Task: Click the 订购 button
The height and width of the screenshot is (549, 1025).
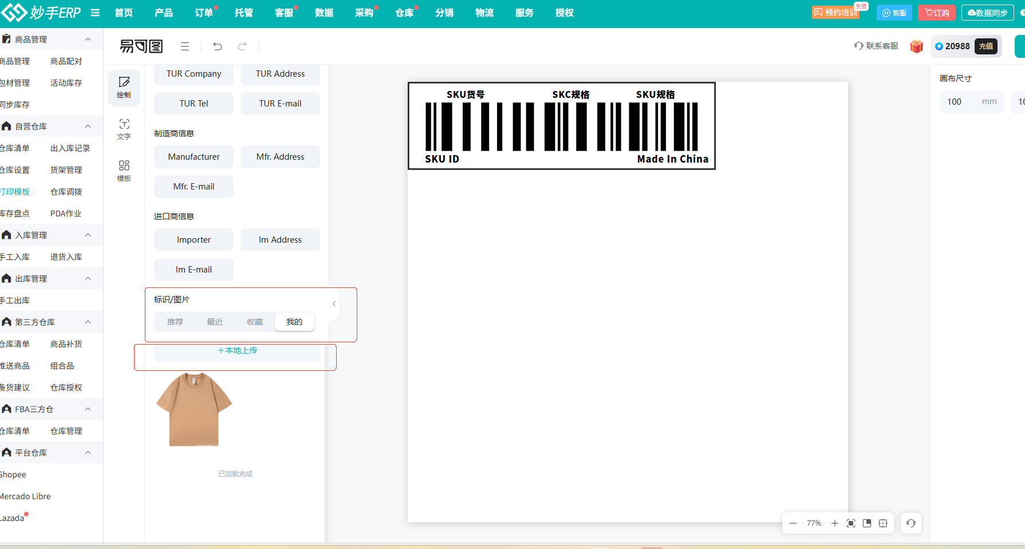Action: click(x=937, y=13)
